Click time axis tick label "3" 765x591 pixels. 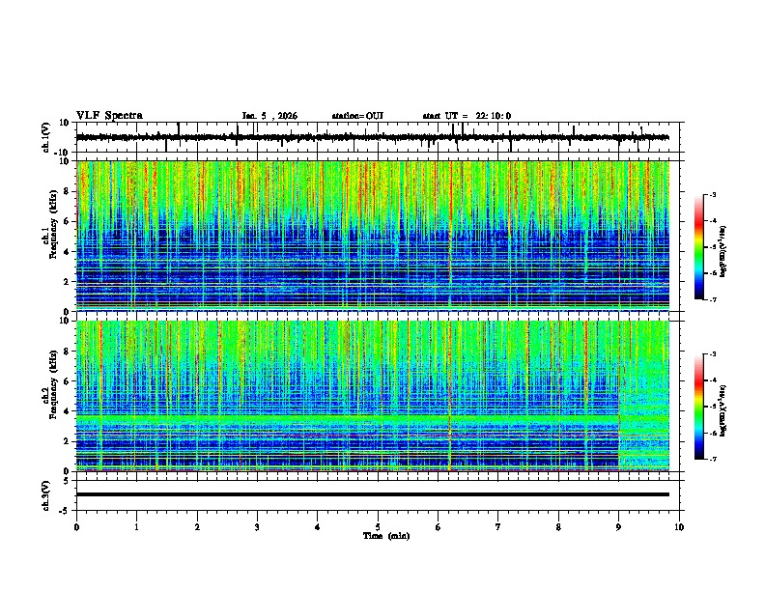pos(257,527)
